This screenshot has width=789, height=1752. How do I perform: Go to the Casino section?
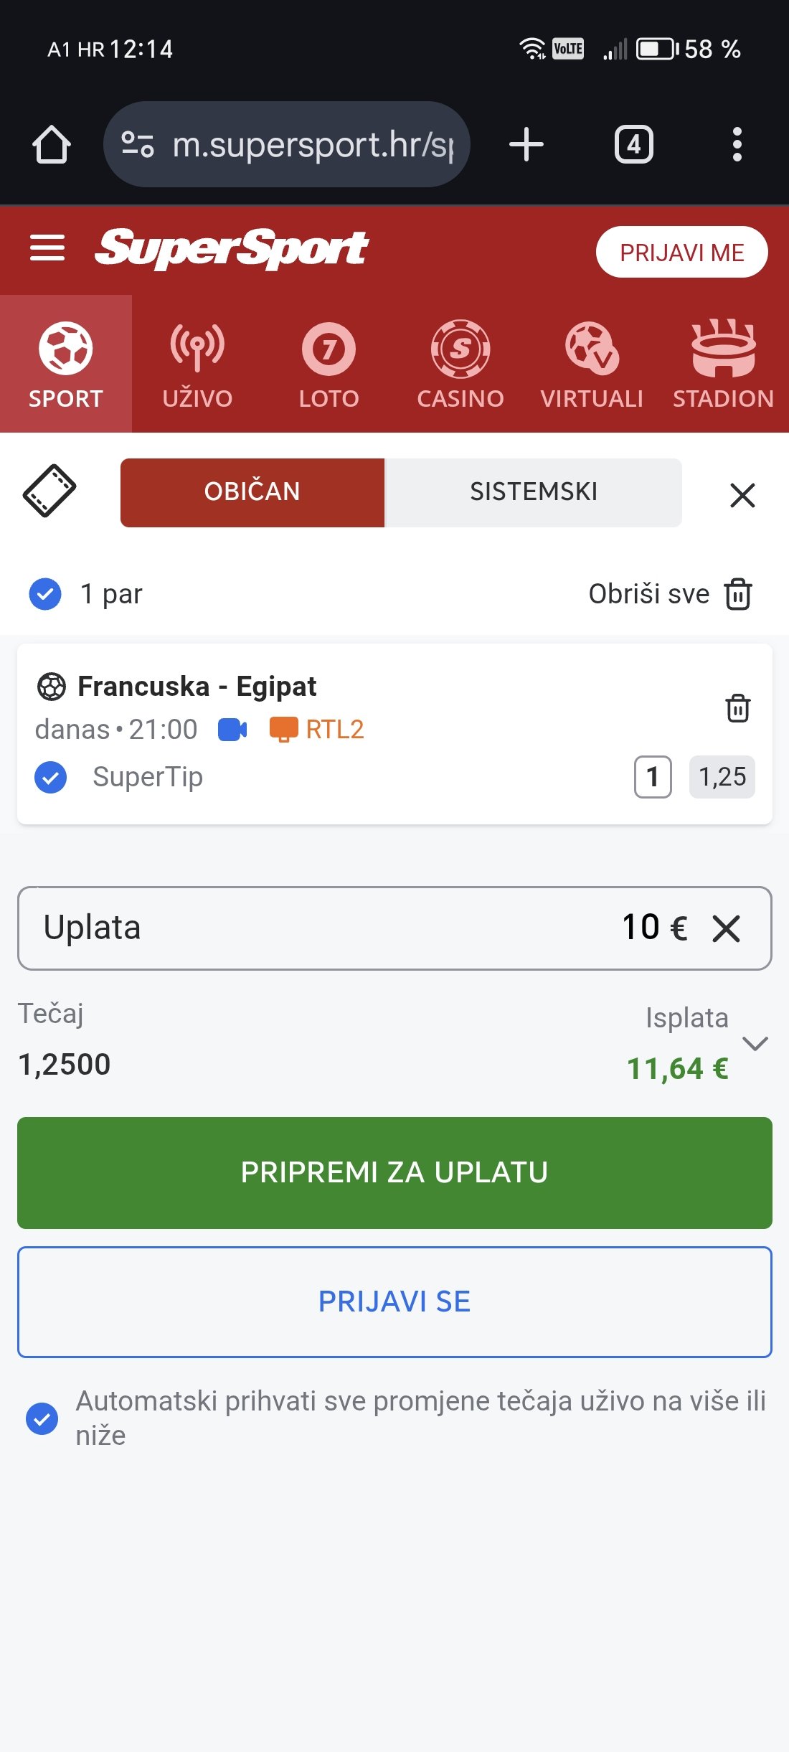[460, 364]
